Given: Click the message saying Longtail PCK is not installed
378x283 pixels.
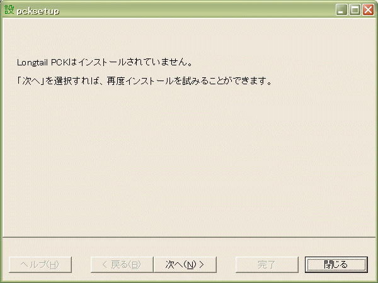Looking at the screenshot, I should coord(105,62).
